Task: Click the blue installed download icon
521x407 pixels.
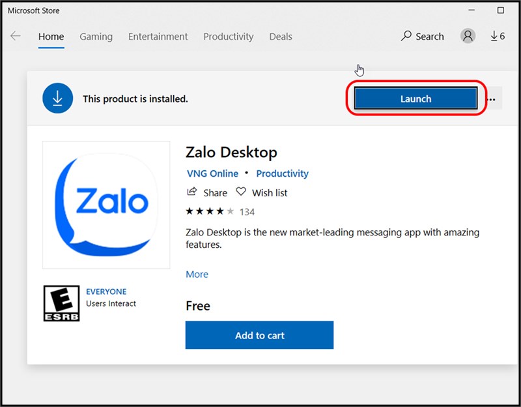Action: (x=57, y=98)
